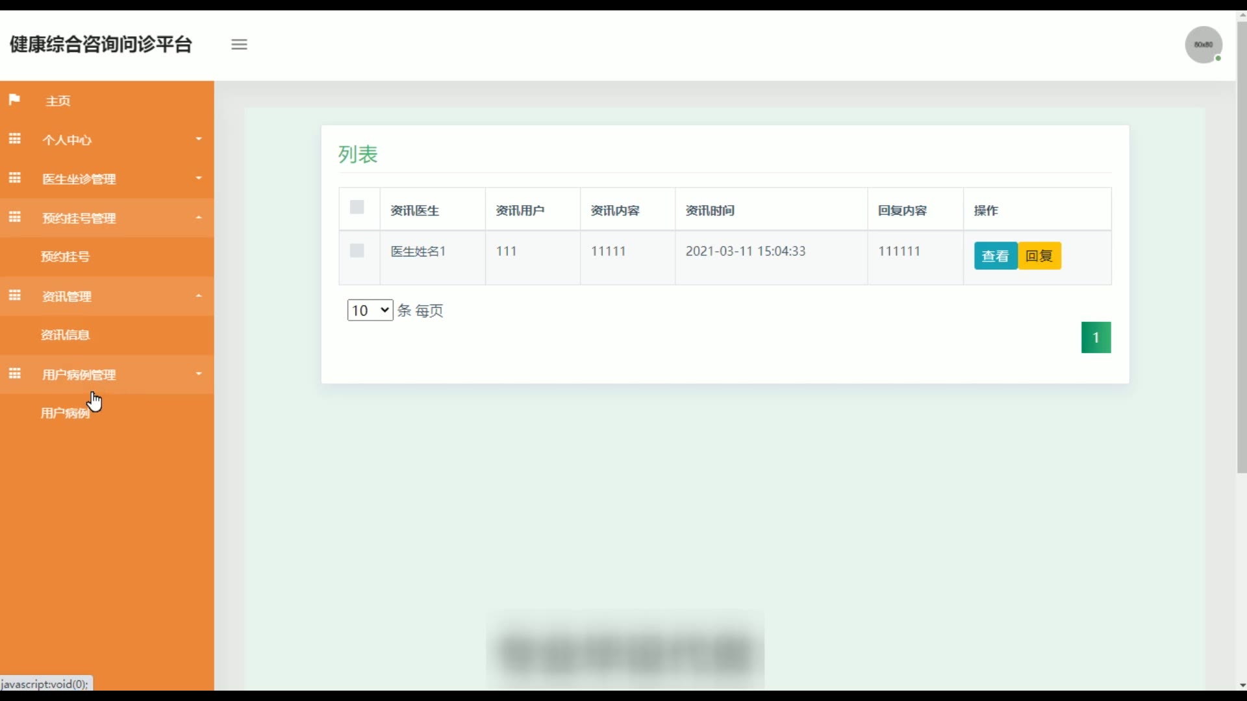Click grid icon next to 资讯管理

tap(14, 295)
